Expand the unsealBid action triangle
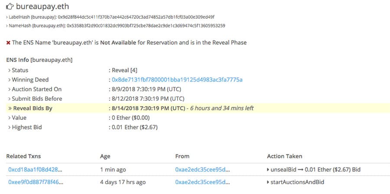The height and width of the screenshot is (194, 390). click(268, 169)
